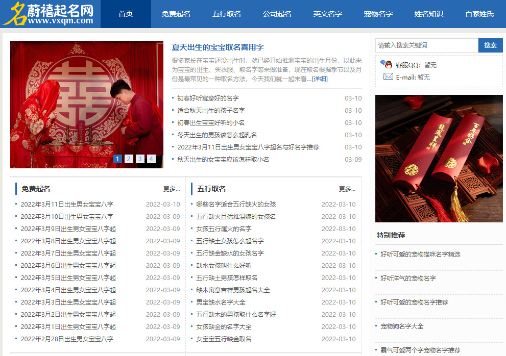The image size is (506, 356).
Task: Open 宠物狗名字大全 recommendation
Action: (402, 326)
